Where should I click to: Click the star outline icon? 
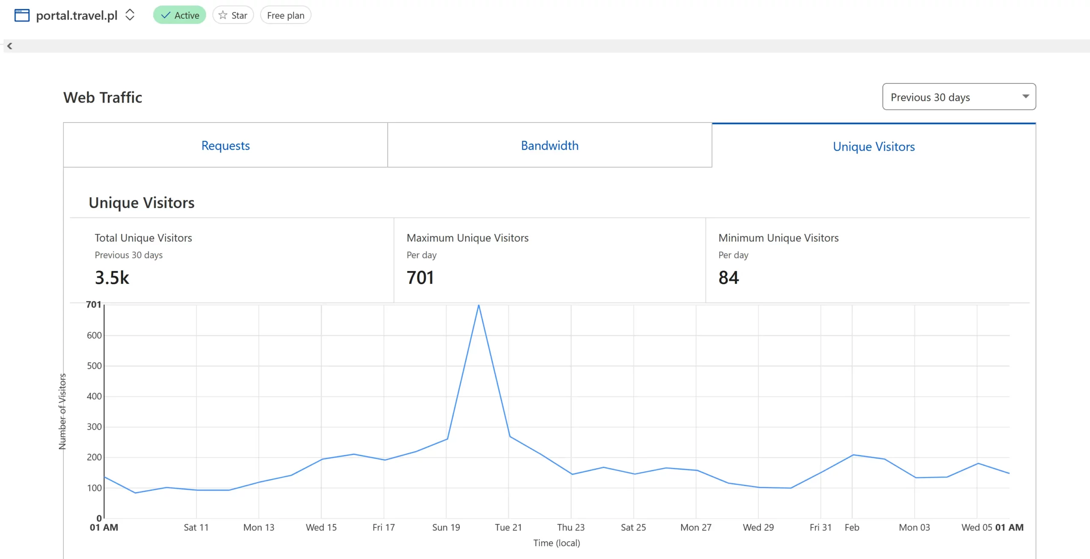click(223, 15)
